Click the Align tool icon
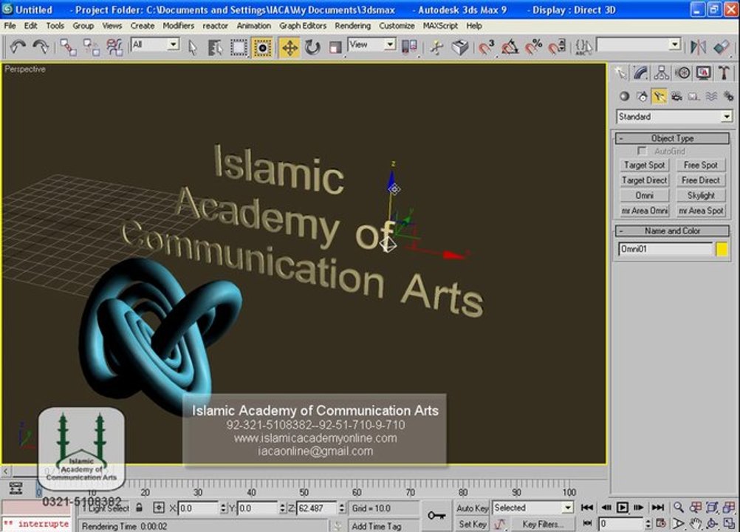 pyautogui.click(x=722, y=47)
